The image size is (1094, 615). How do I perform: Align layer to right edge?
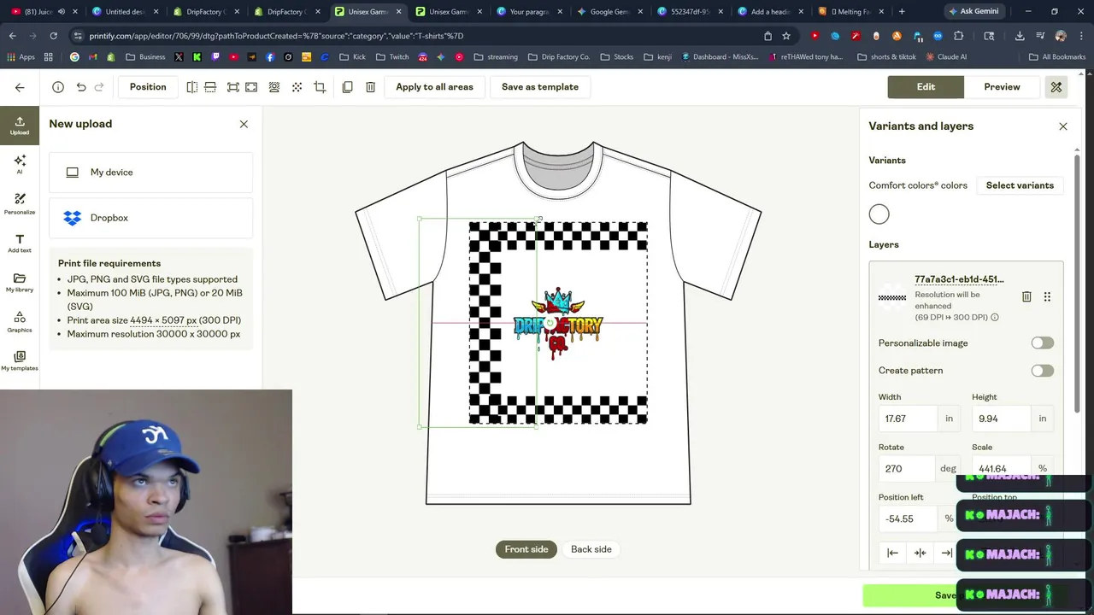coord(947,553)
